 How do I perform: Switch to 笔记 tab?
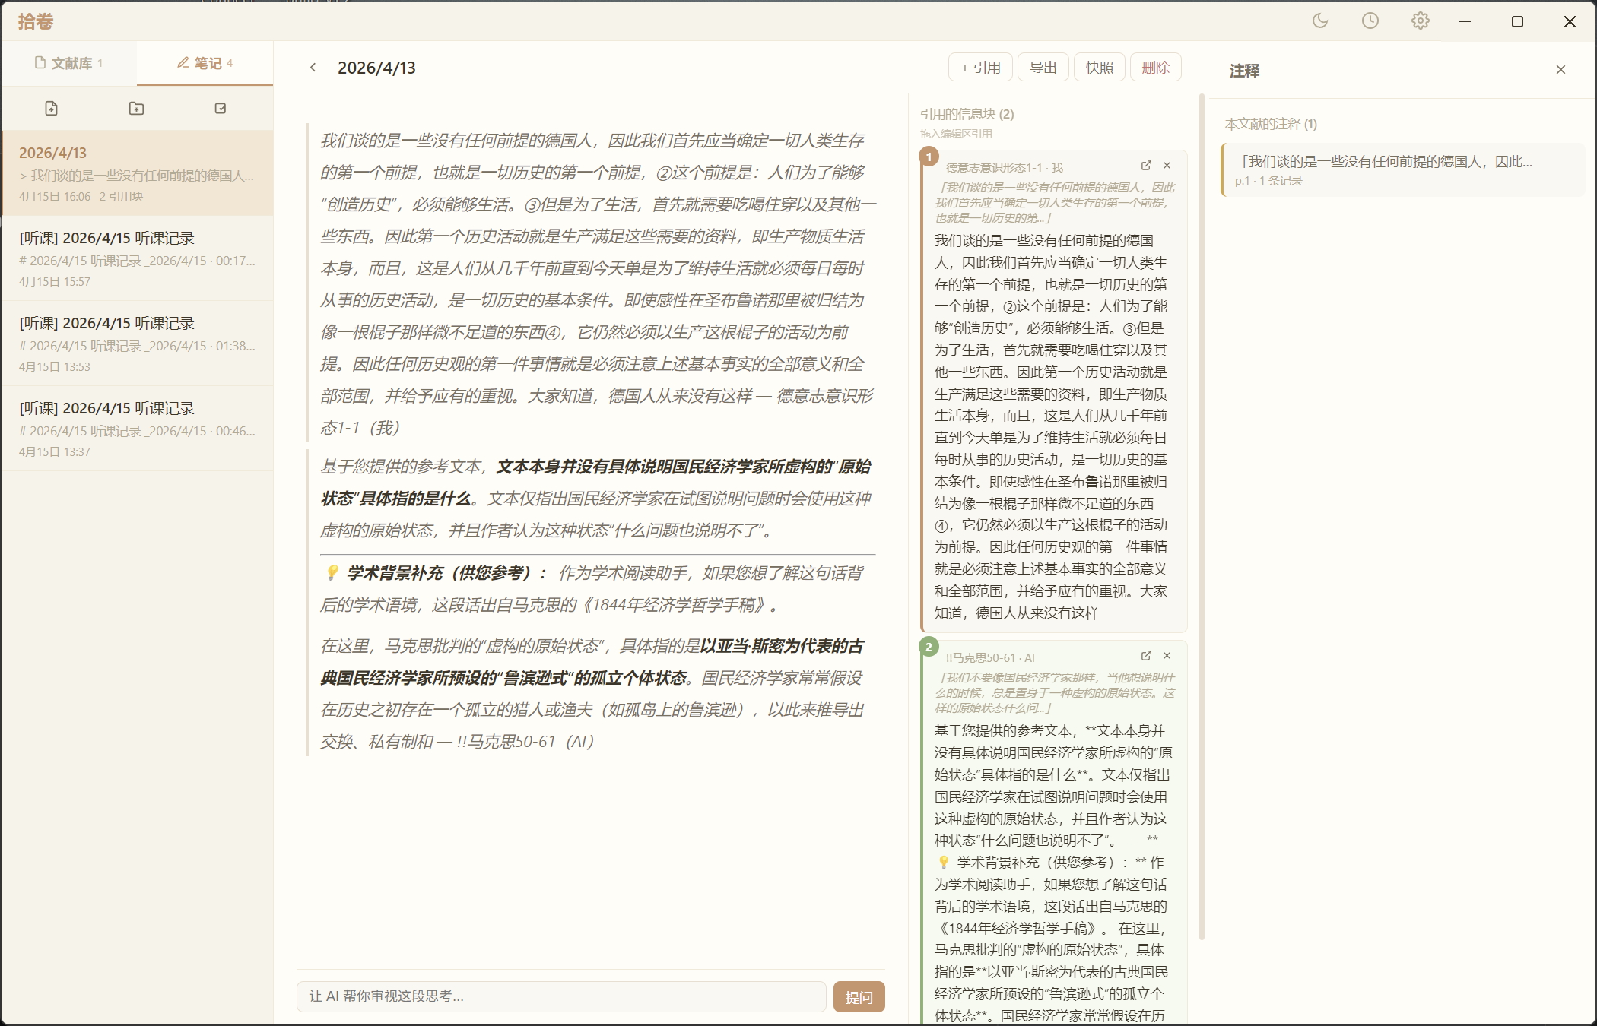pyautogui.click(x=205, y=63)
